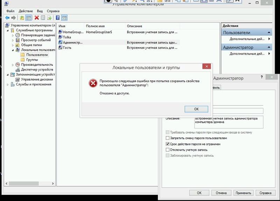
Task: Open the Действие menu
Action: 26,11
